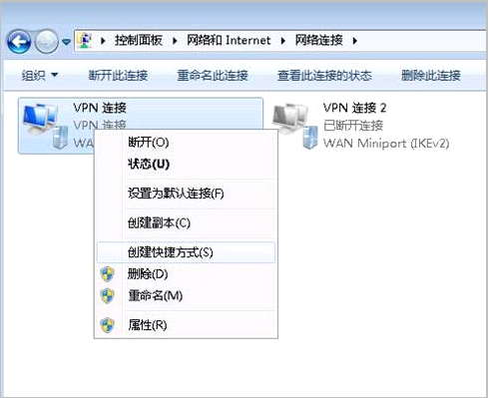488x398 pixels.
Task: Choose 状态(U) in context menu
Action: pyautogui.click(x=186, y=164)
